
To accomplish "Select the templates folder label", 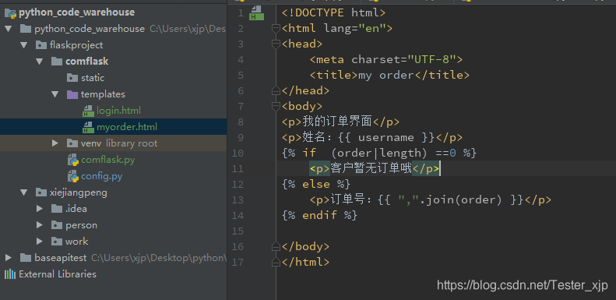I will (x=103, y=94).
